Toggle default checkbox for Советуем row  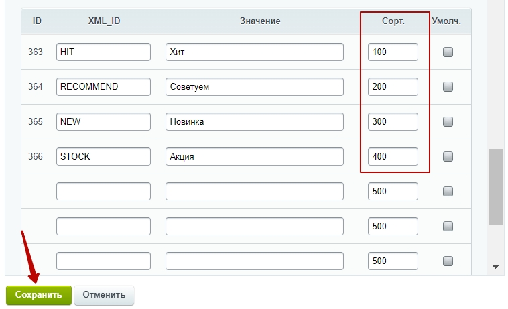click(x=448, y=87)
